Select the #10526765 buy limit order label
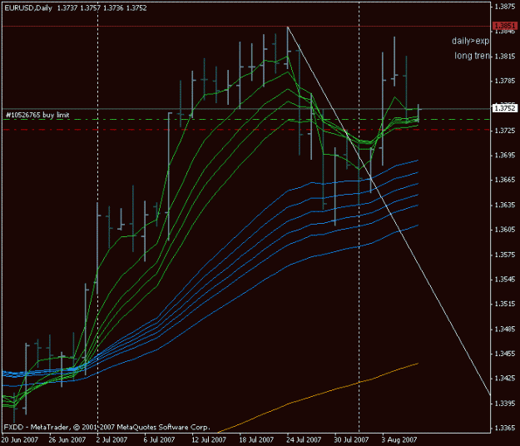Viewport: 520px width, 446px height. pos(37,115)
